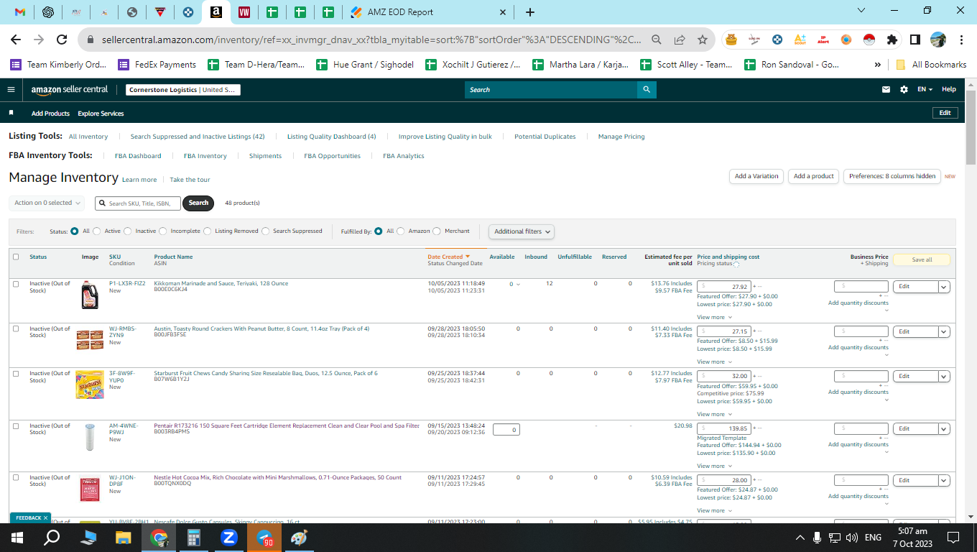Viewport: 977px width, 552px height.
Task: Go to the Manage Pricing tab
Action: (x=621, y=137)
